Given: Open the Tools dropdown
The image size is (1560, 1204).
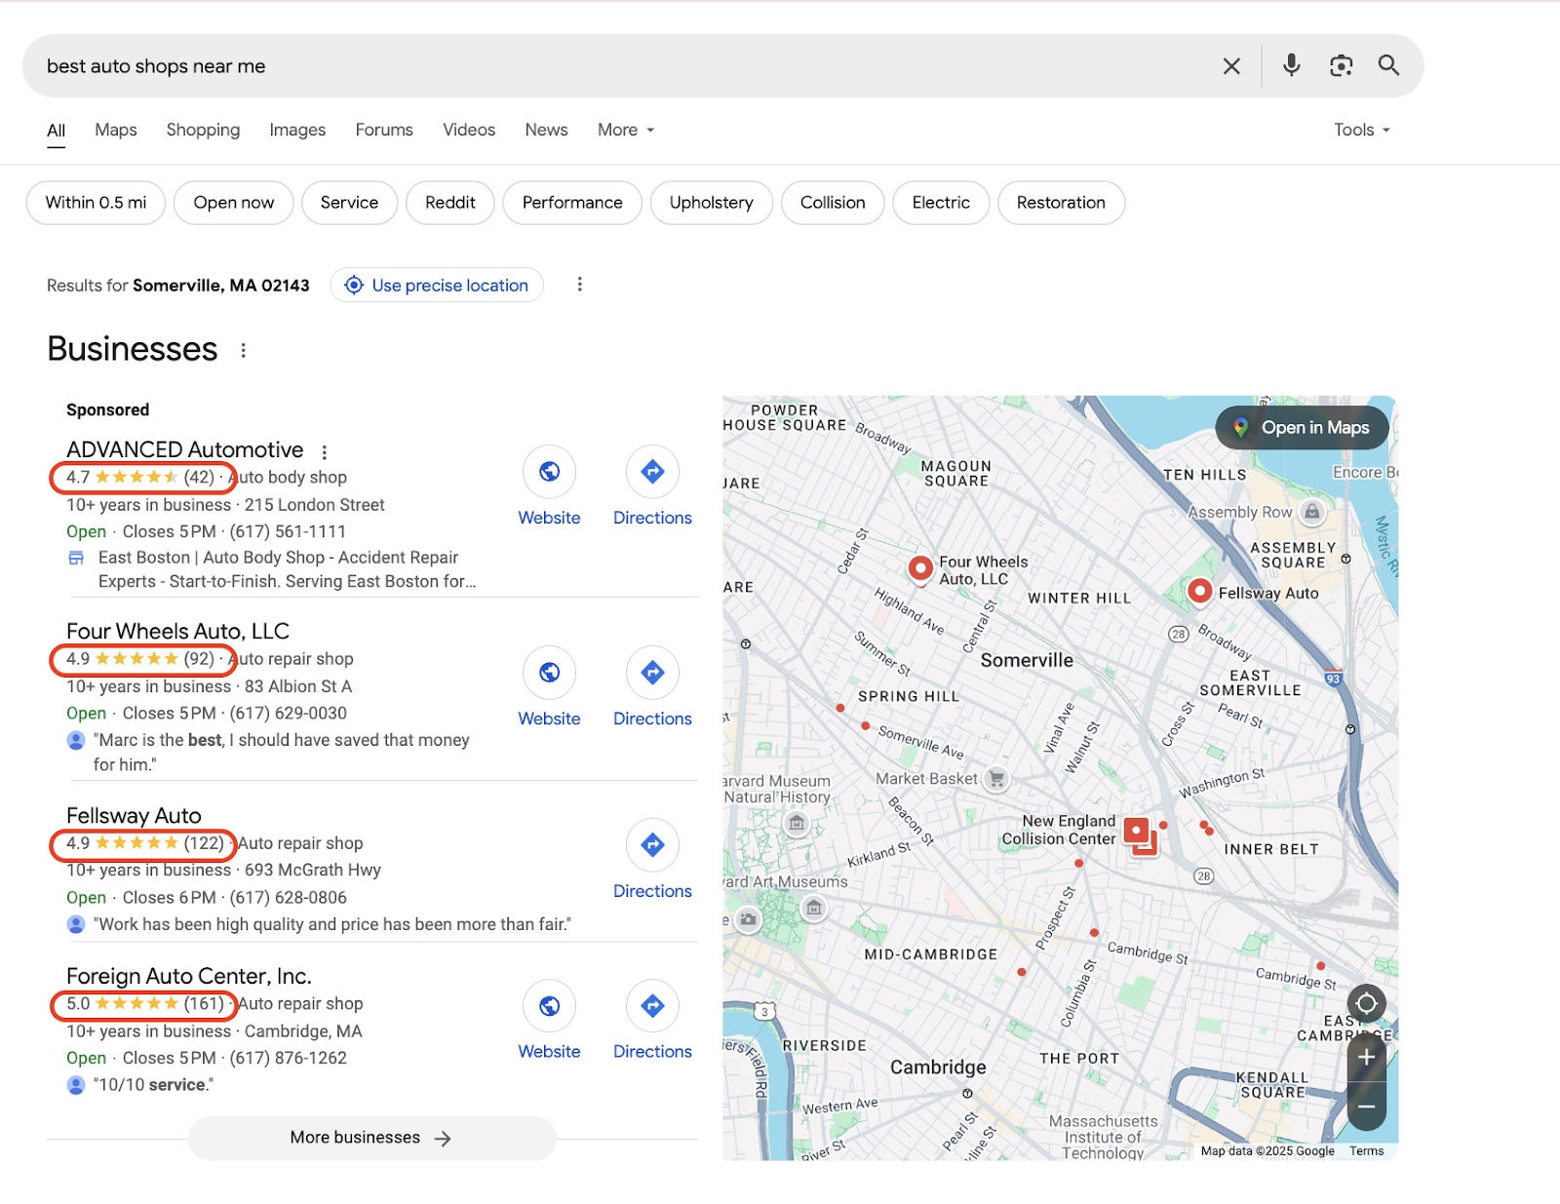Looking at the screenshot, I should pyautogui.click(x=1362, y=130).
